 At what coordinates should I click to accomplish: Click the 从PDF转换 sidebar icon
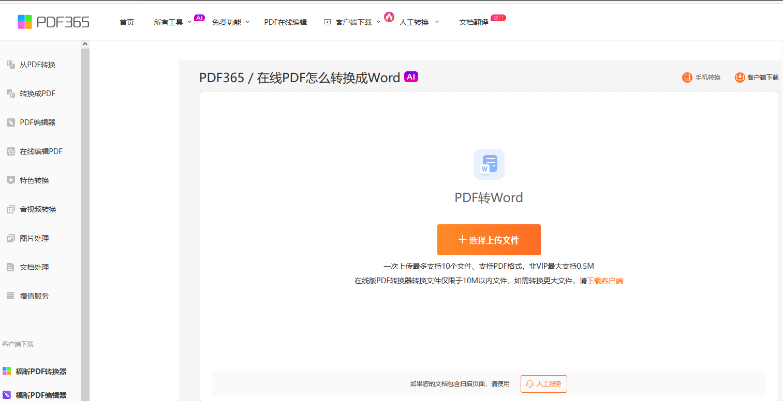[10, 65]
